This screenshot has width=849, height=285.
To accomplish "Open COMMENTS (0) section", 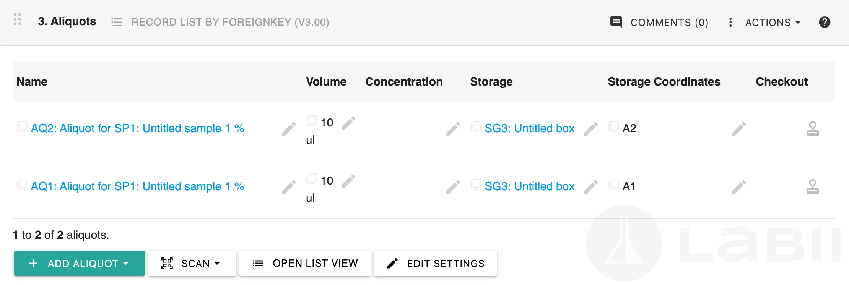I will (659, 23).
